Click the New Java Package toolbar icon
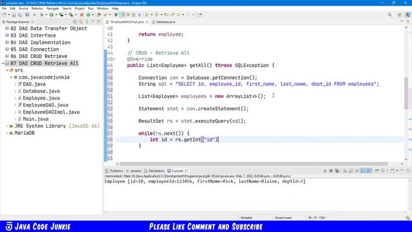Image resolution: width=412 pixels, height=232 pixels. click(x=82, y=15)
